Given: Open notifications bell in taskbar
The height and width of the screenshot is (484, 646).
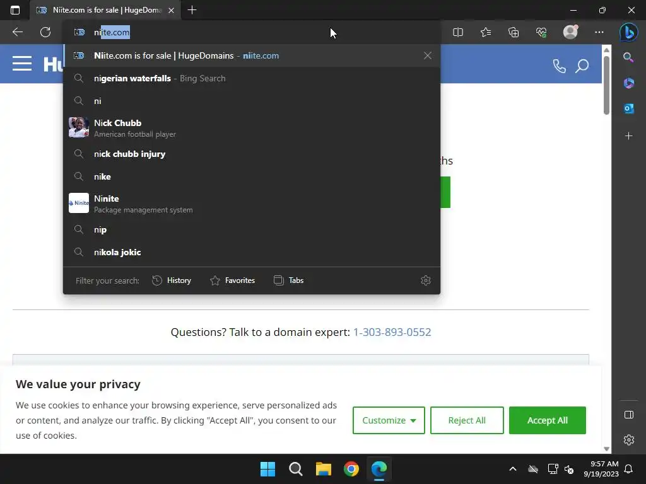Looking at the screenshot, I should tap(628, 469).
